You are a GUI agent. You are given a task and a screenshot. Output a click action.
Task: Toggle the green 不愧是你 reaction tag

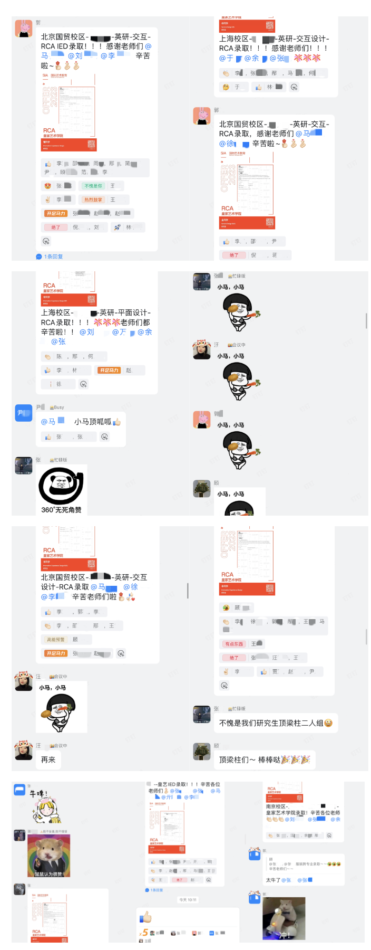tap(93, 186)
